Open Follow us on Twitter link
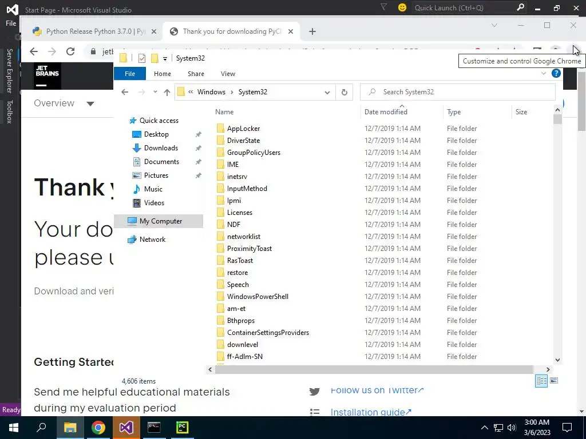Screen dimensions: 586x439 377,390
